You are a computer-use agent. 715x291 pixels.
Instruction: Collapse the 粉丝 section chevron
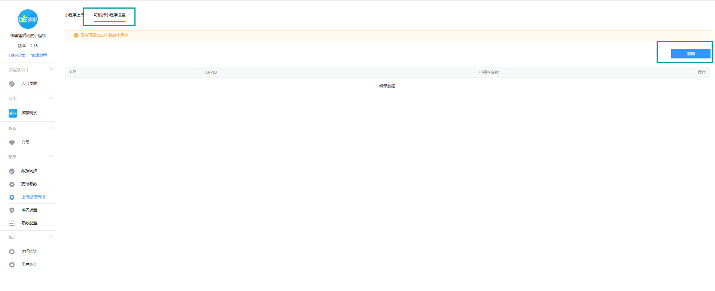[x=51, y=128]
